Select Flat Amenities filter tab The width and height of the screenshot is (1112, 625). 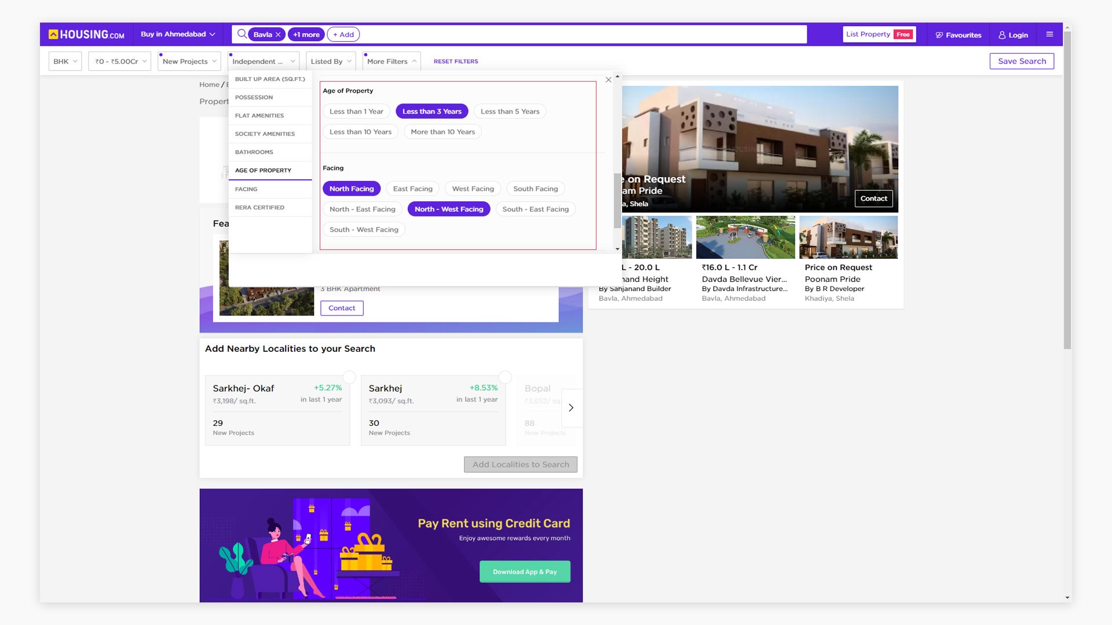click(x=270, y=116)
